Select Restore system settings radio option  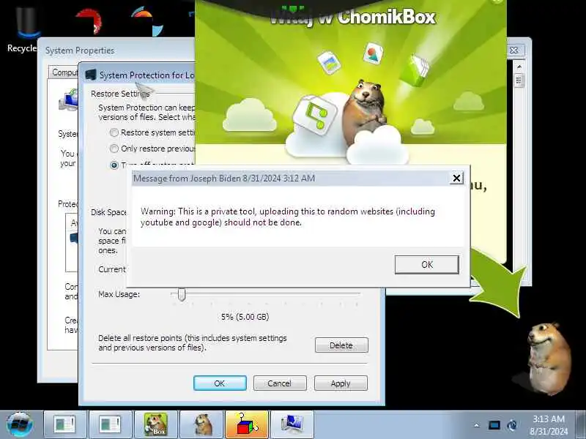tap(114, 132)
